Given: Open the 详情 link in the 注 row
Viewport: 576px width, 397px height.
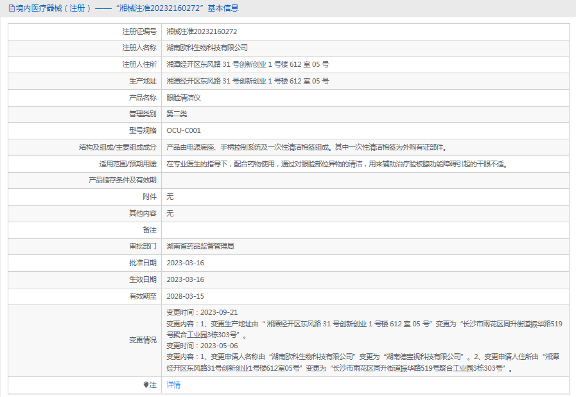Looking at the screenshot, I should coord(173,385).
